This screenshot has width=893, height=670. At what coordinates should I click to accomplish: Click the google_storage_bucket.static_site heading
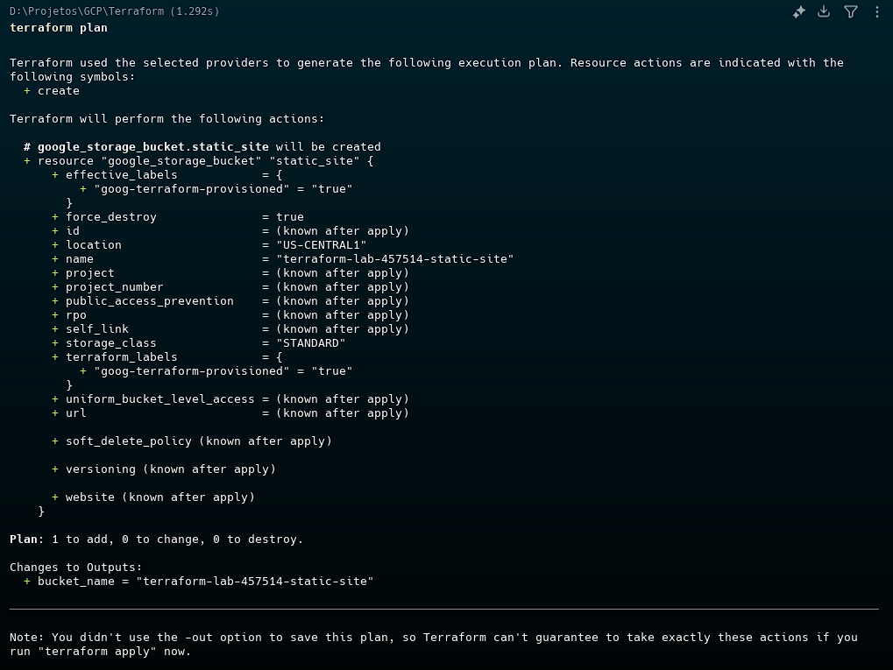(x=152, y=147)
